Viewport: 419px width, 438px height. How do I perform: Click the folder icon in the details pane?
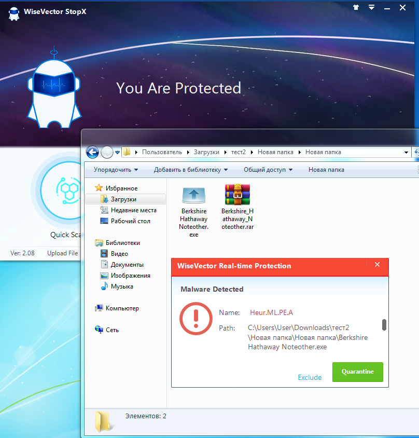104,421
